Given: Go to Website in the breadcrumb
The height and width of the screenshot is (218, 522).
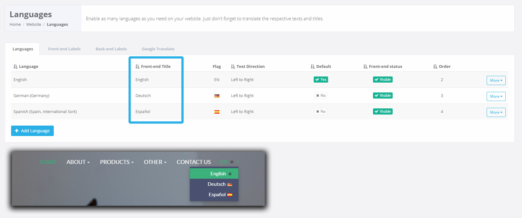Looking at the screenshot, I should coord(33,25).
